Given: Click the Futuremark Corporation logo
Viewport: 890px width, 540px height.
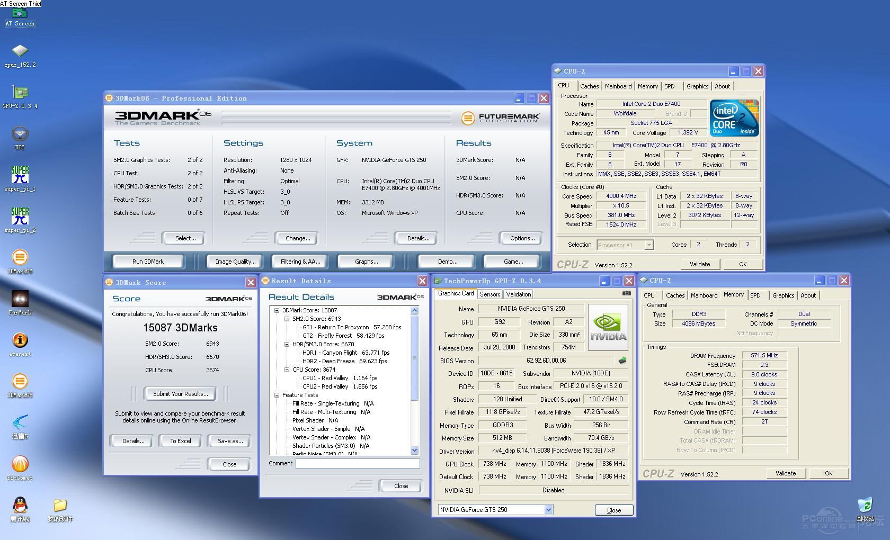Looking at the screenshot, I should 500,118.
